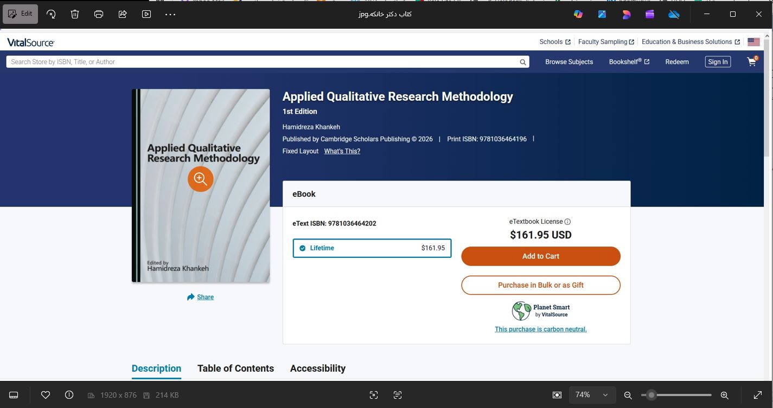
Task: Switch to the Table of Contents tab
Action: click(235, 368)
